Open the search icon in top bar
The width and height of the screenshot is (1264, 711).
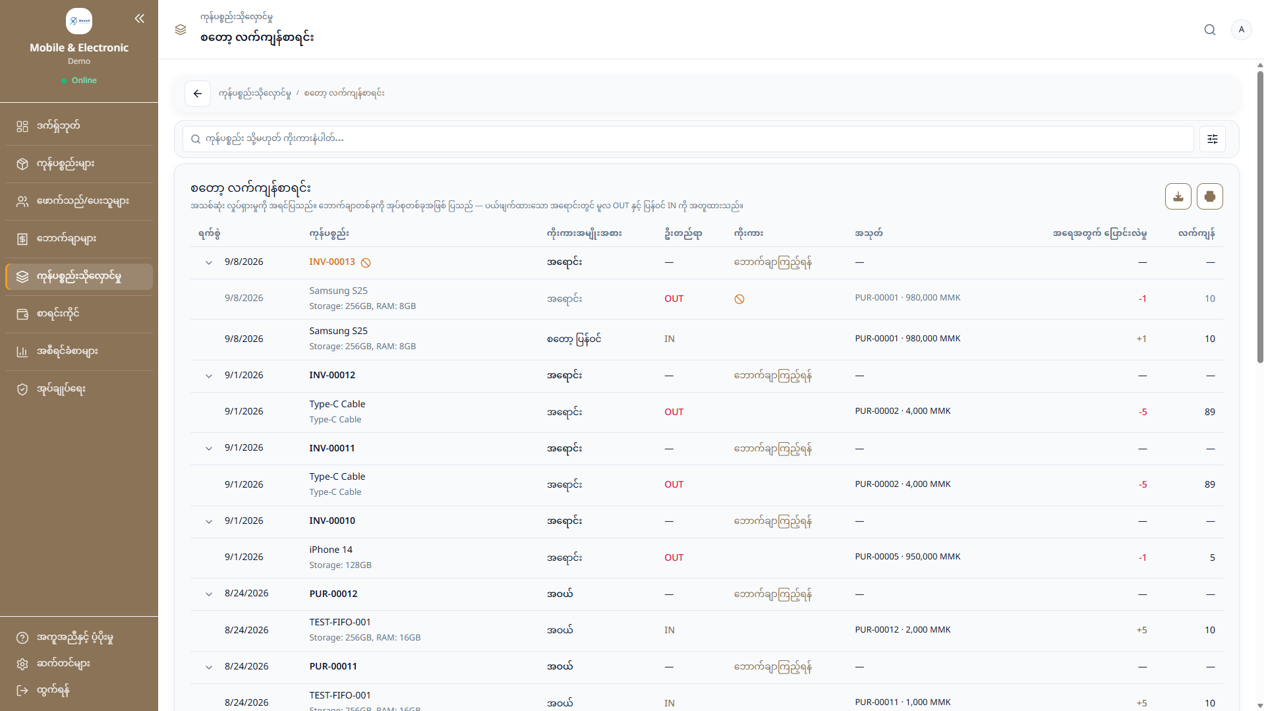(1210, 30)
